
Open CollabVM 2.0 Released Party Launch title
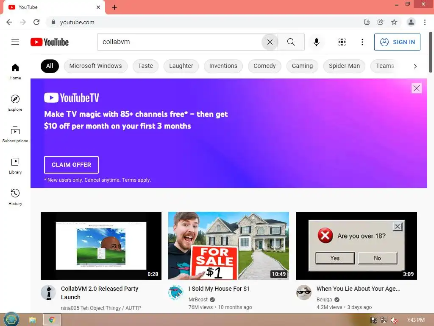[100, 293]
